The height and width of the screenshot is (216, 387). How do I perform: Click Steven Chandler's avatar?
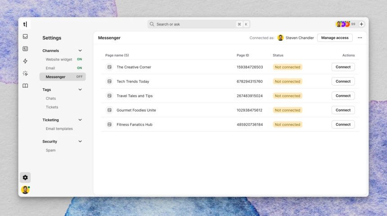point(280,38)
